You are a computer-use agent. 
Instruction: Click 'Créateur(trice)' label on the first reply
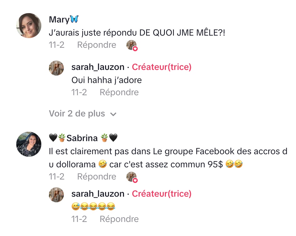[x=161, y=67]
